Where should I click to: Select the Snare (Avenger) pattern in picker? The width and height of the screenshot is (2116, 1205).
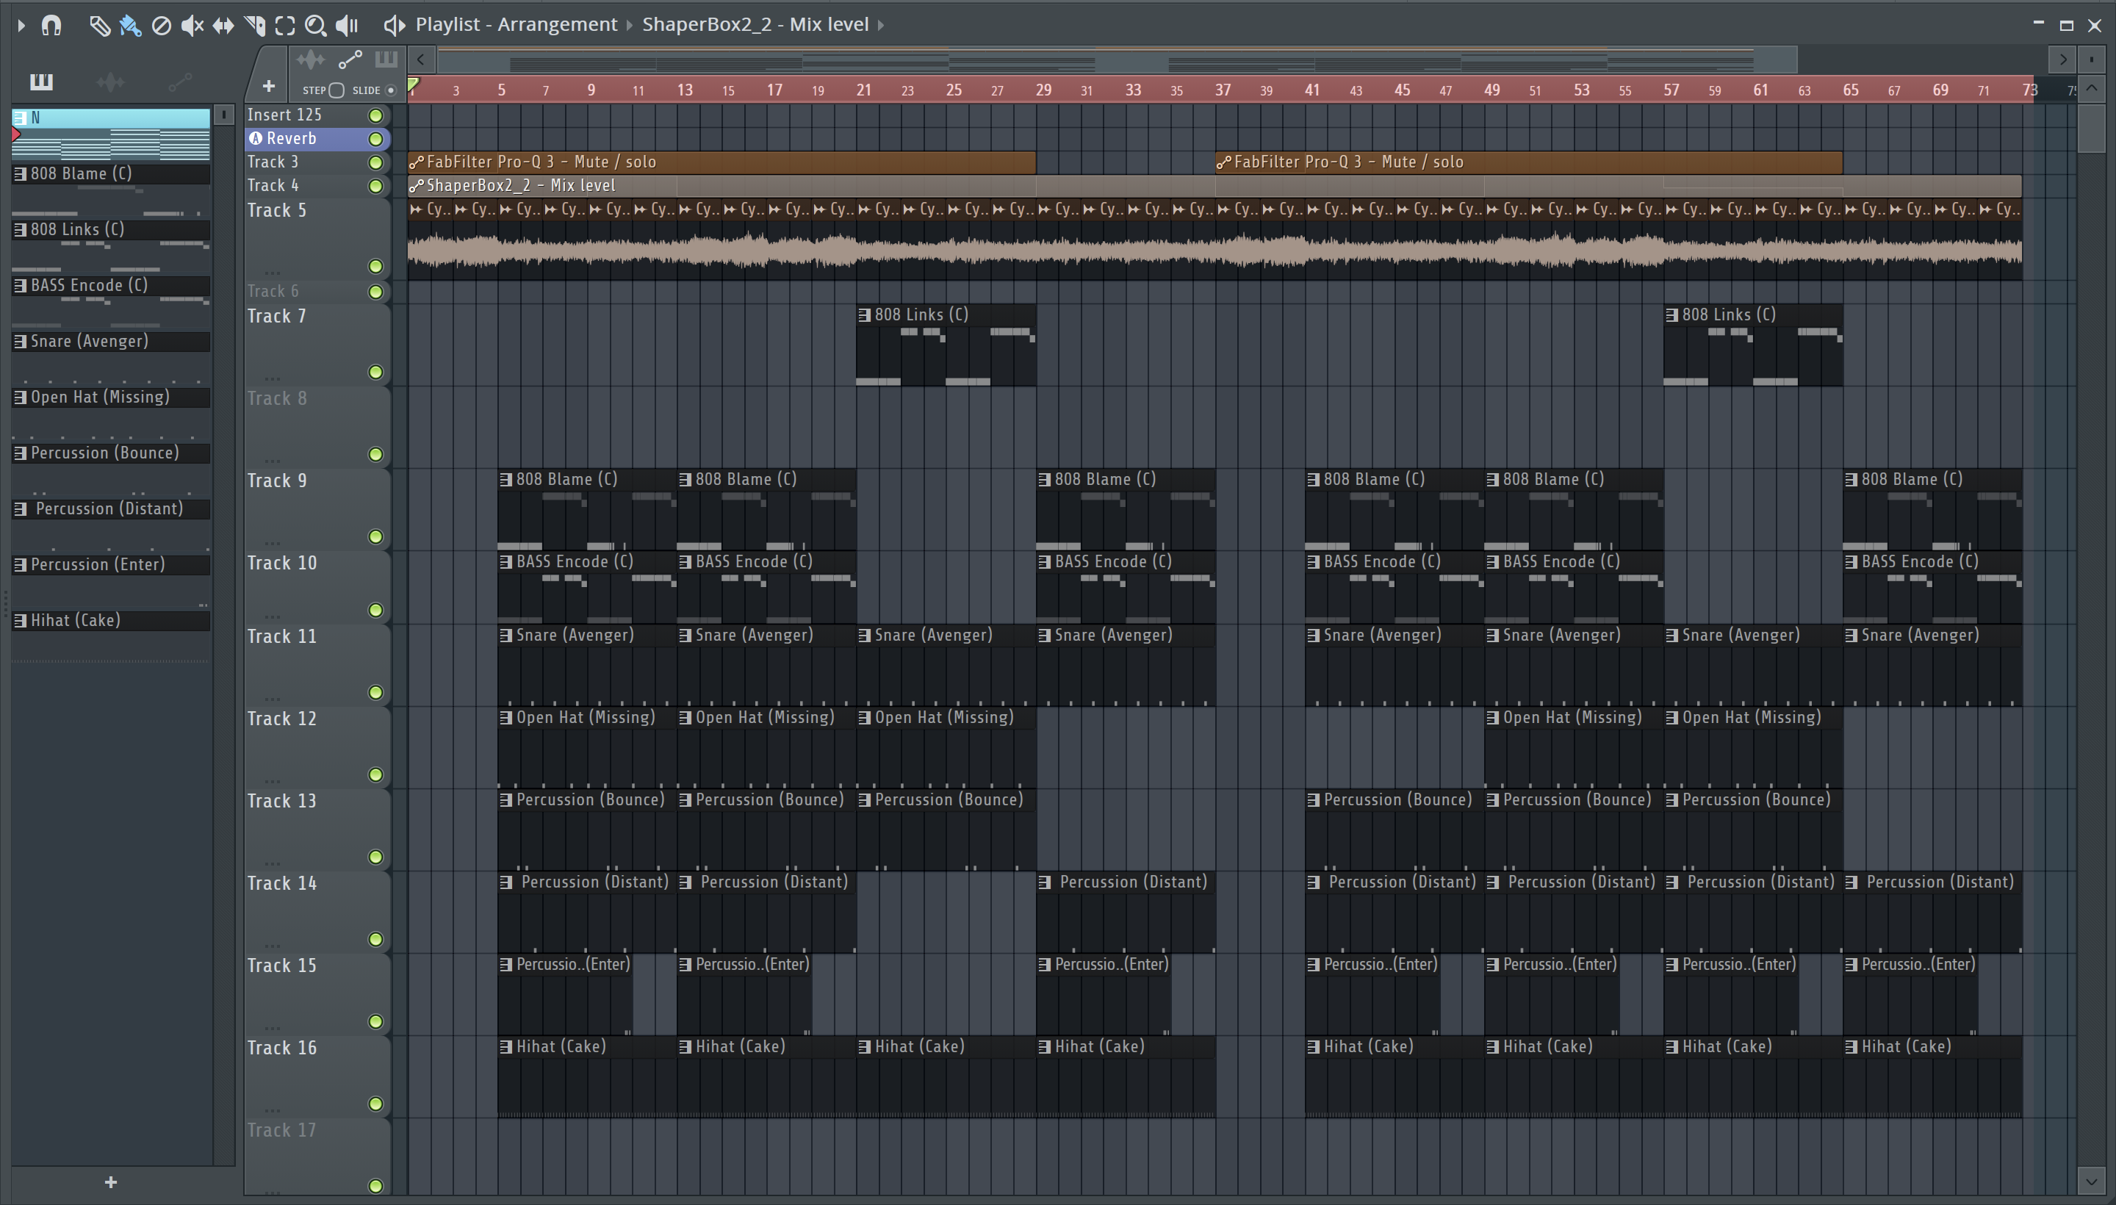111,341
